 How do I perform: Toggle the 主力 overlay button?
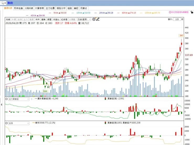click(26, 19)
